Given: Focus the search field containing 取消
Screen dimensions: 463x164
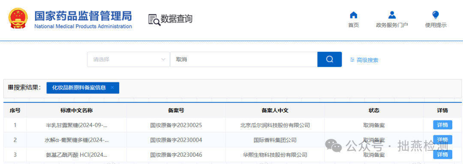Looking at the screenshot, I should coord(244,59).
